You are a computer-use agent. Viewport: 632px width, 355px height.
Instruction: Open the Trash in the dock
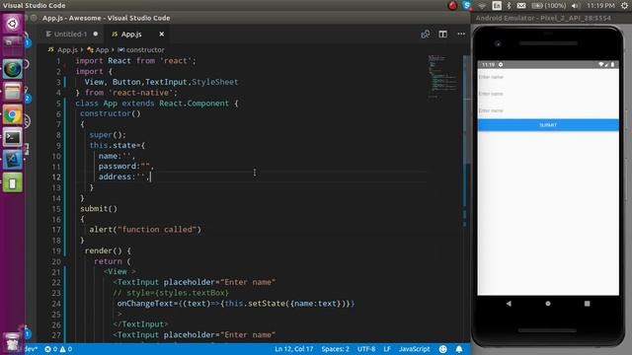[x=12, y=342]
